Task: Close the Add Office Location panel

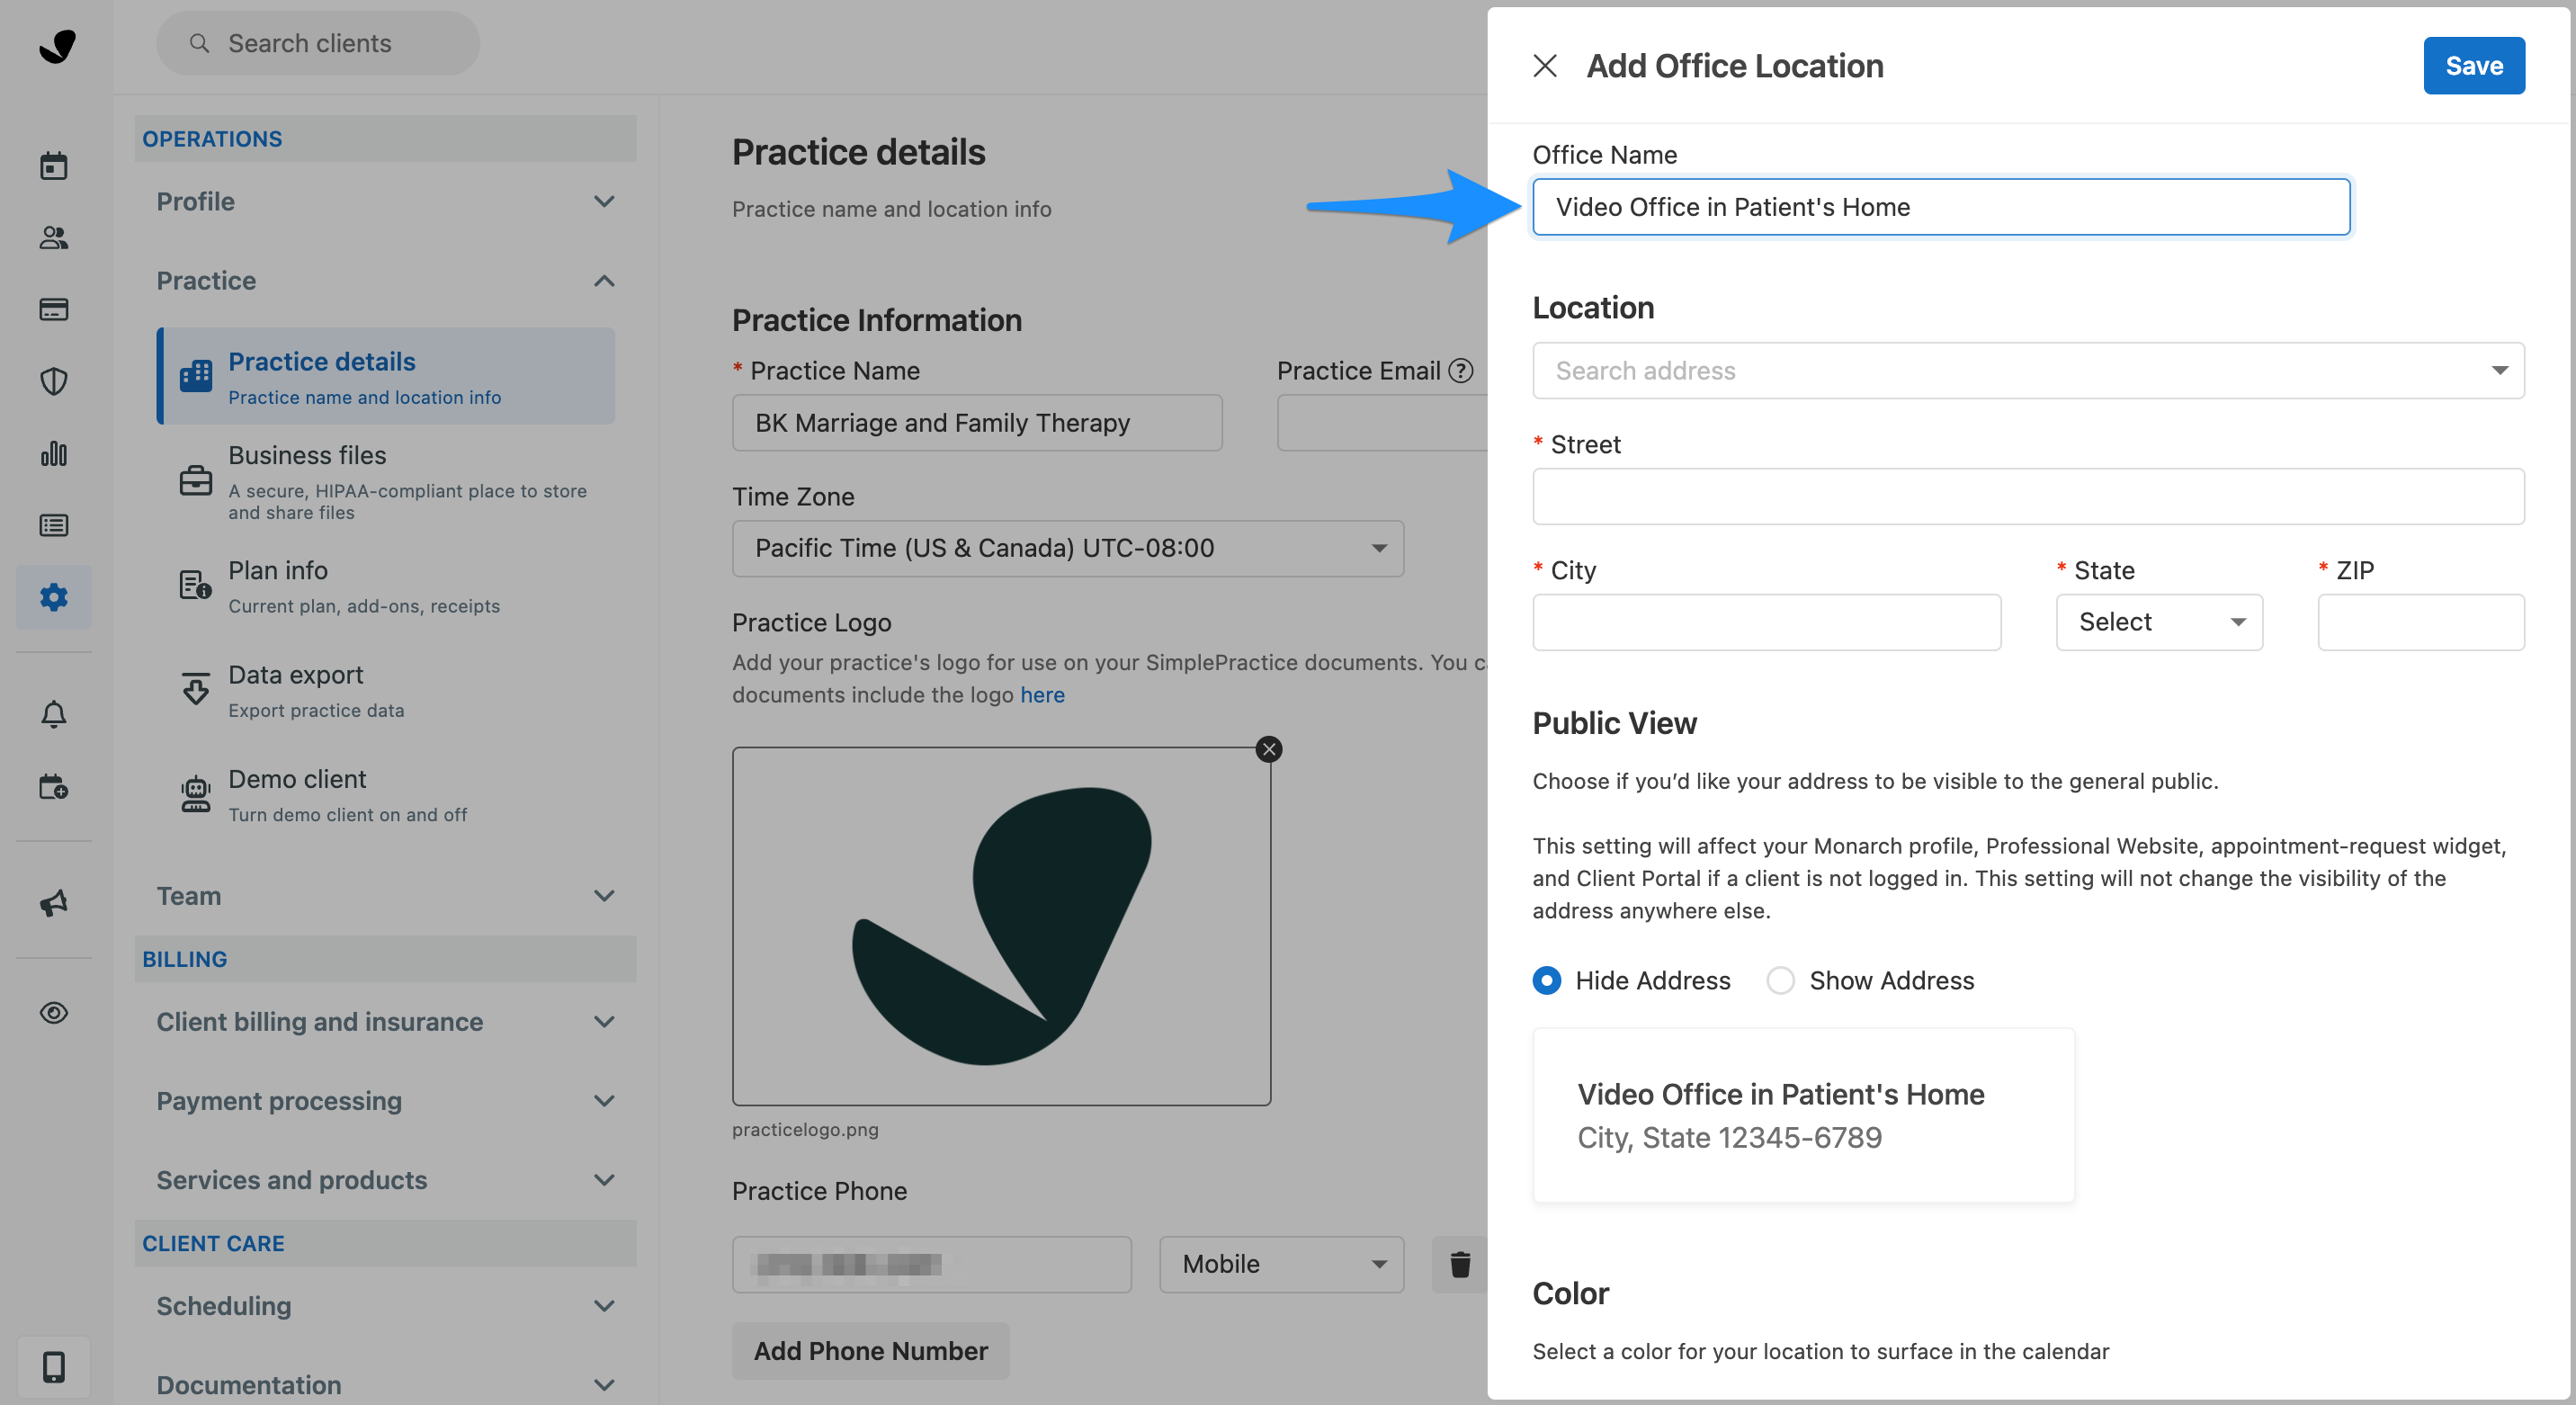Action: [x=1544, y=66]
